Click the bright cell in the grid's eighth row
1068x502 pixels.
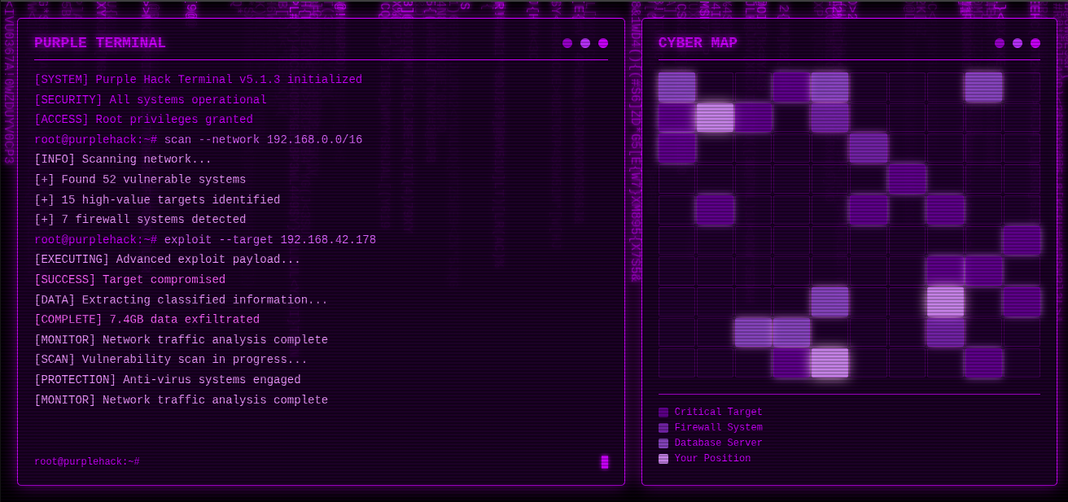tap(945, 301)
